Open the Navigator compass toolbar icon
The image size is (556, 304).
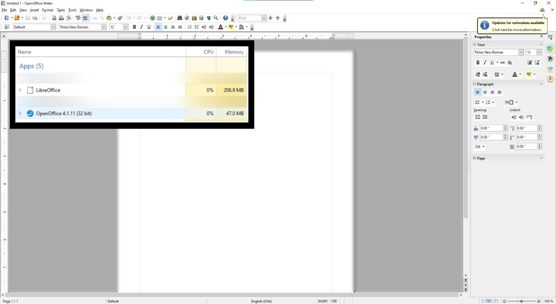pos(187,18)
